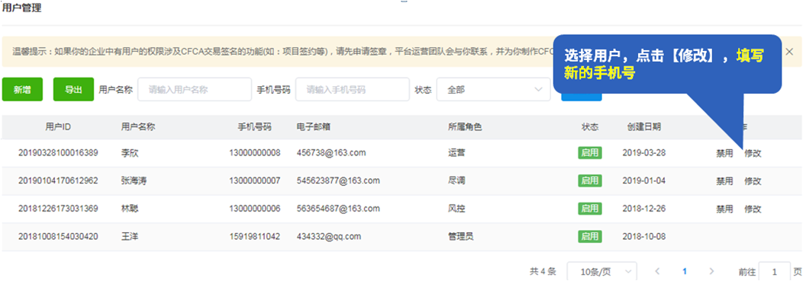The image size is (806, 281).
Task: Click the 所属角色 column header
Action: [x=465, y=127]
